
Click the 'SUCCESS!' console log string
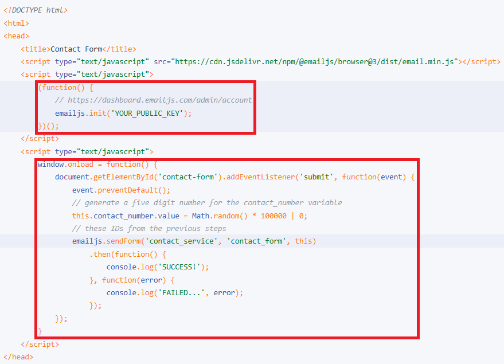[x=179, y=267]
